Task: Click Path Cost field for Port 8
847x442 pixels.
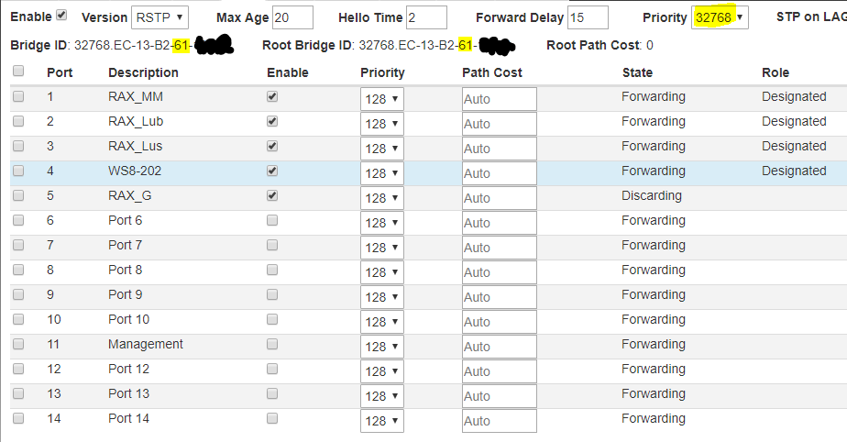Action: [499, 272]
